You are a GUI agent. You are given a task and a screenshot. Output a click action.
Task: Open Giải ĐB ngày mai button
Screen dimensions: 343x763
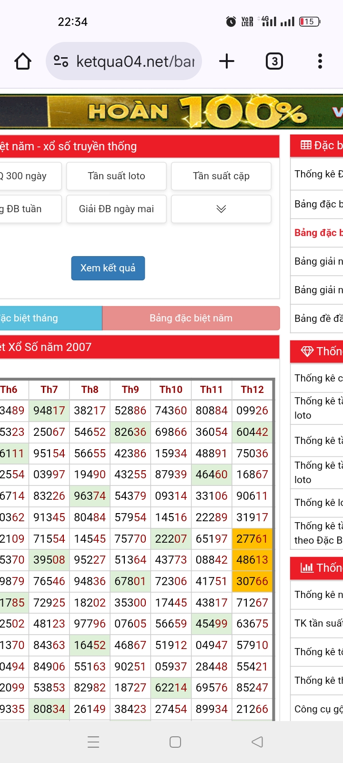coord(116,209)
